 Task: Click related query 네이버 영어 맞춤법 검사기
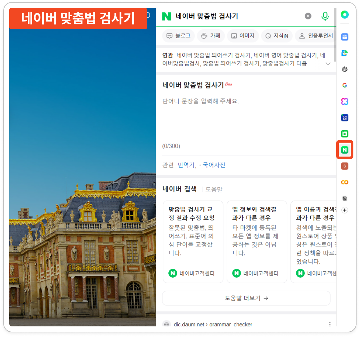(x=286, y=55)
